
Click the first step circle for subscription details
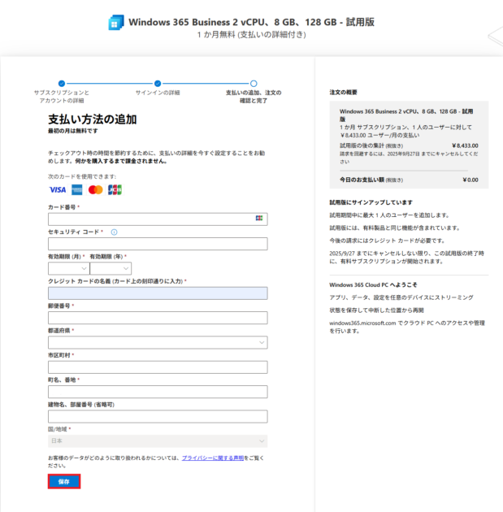coord(62,83)
